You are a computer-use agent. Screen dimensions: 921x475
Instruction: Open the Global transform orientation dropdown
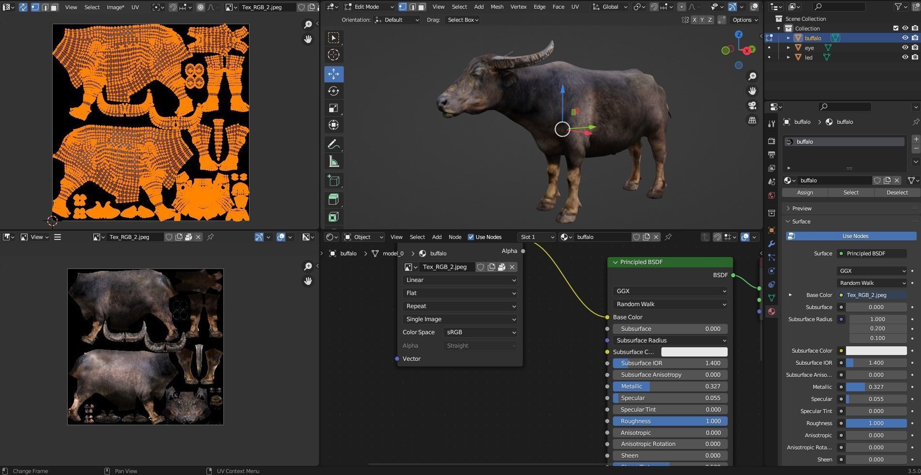[x=610, y=7]
